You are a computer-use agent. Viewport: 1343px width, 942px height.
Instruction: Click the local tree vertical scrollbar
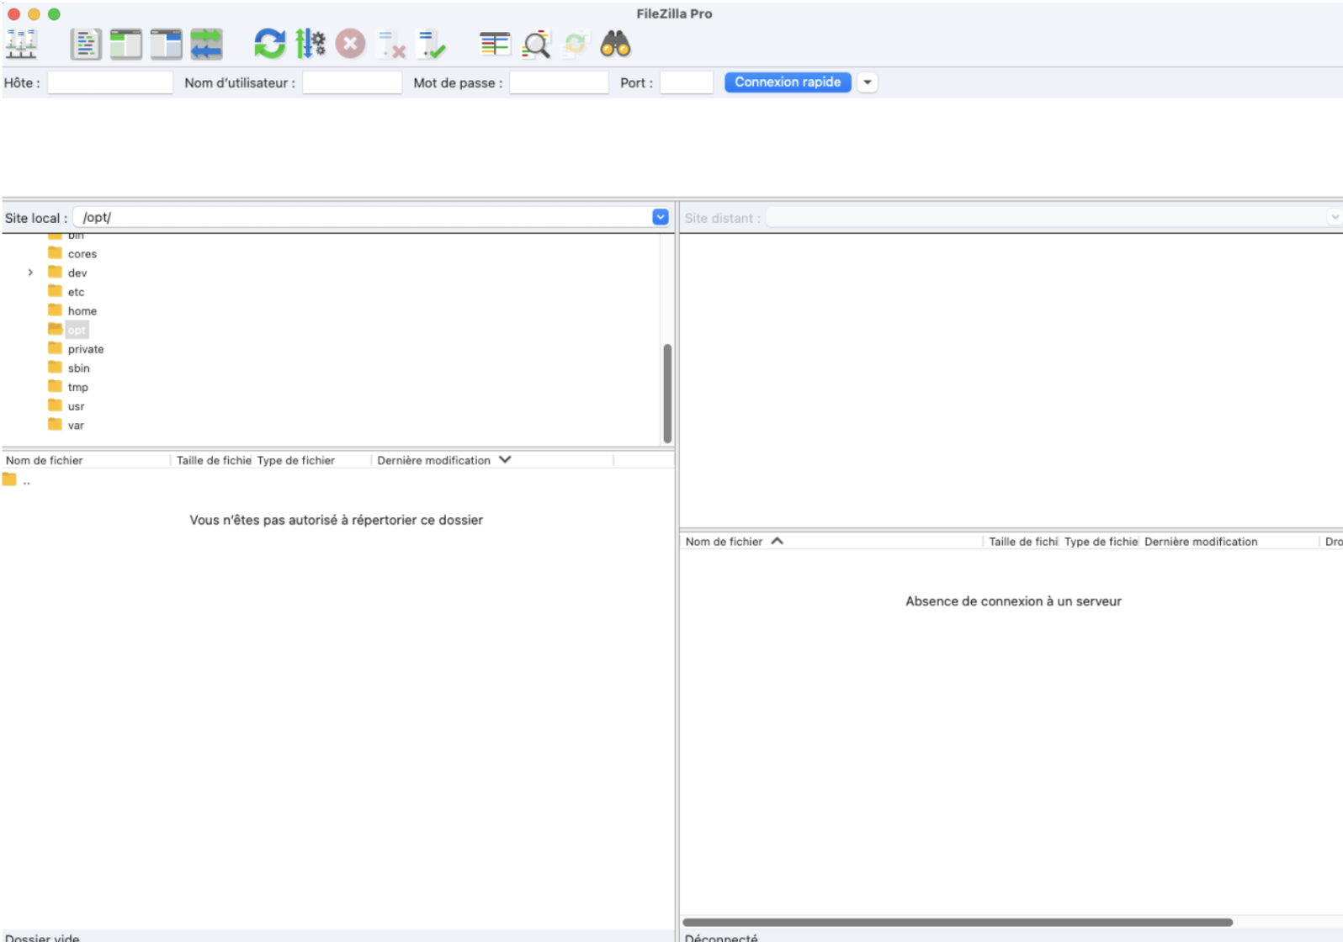tap(667, 393)
